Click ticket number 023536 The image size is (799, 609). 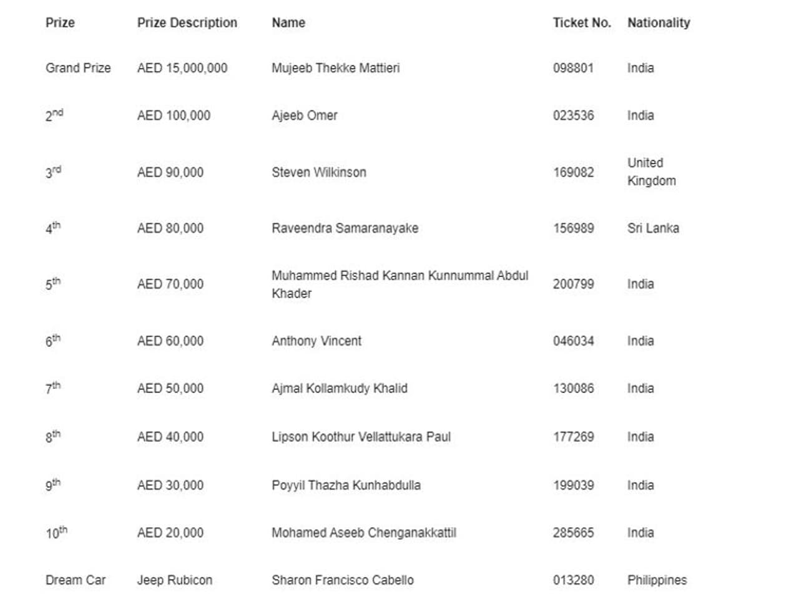[573, 115]
